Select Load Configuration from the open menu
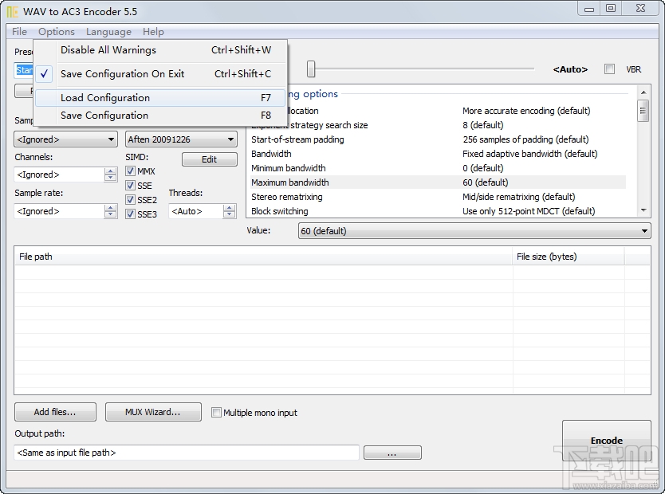This screenshot has height=494, width=665. (105, 96)
